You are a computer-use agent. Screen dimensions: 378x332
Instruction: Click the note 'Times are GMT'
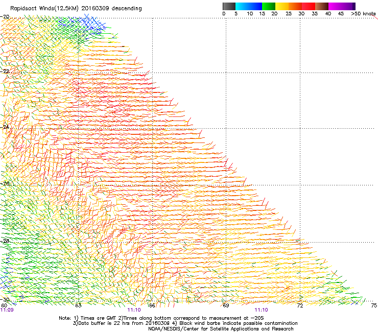(99, 318)
